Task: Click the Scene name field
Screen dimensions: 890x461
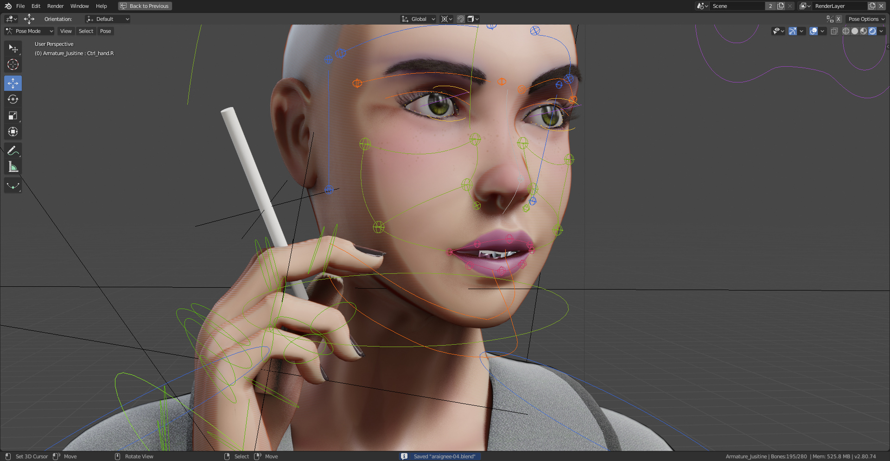Action: (737, 6)
